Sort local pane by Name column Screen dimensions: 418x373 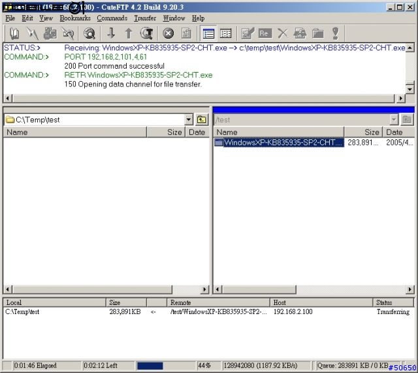[75, 132]
